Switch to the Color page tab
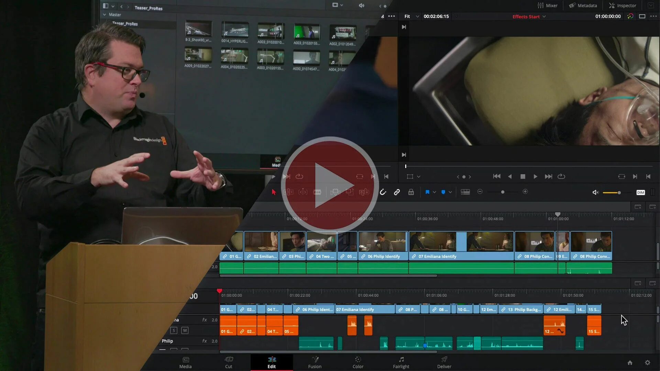660x371 pixels. pos(358,362)
